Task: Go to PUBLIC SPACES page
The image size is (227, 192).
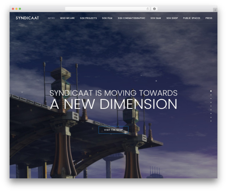Action: [x=192, y=18]
